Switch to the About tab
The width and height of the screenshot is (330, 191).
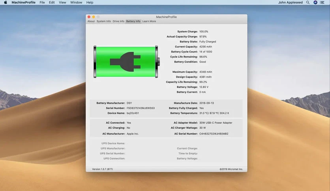[x=91, y=21]
